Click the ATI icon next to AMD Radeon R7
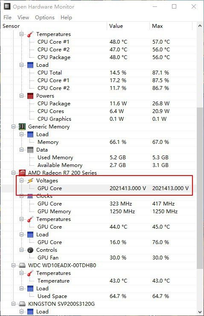 click(x=22, y=173)
